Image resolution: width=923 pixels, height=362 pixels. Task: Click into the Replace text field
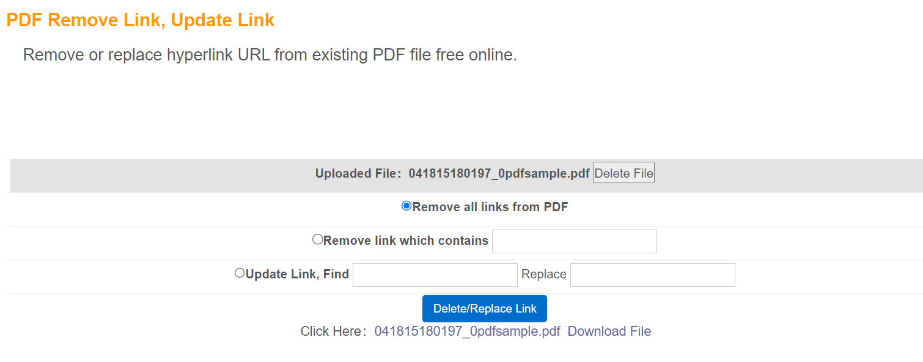point(652,275)
